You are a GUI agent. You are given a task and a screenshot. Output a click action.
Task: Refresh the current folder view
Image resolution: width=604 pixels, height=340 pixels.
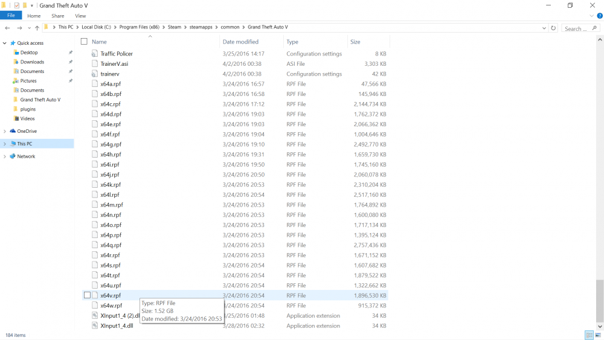(553, 28)
